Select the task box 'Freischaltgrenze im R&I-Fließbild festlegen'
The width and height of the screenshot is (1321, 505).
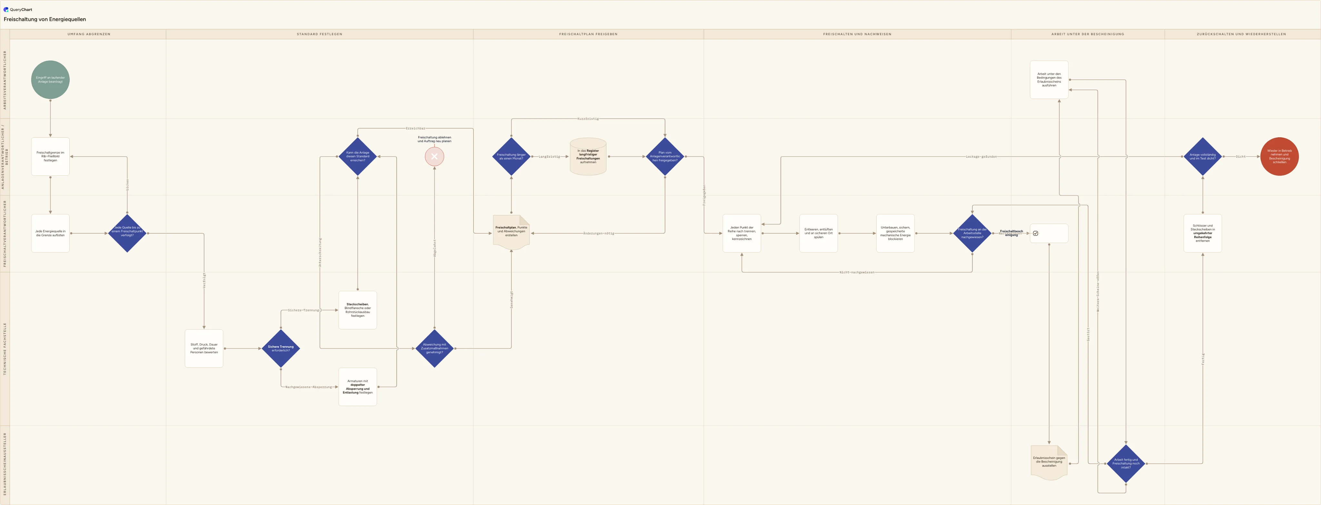click(50, 156)
